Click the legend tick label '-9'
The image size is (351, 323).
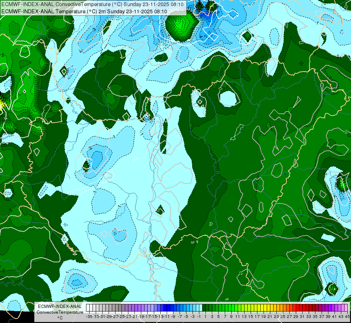click(x=173, y=317)
